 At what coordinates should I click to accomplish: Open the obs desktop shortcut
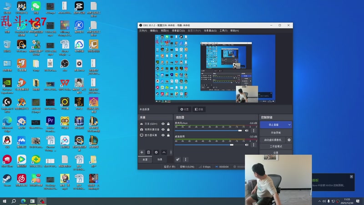65,65
